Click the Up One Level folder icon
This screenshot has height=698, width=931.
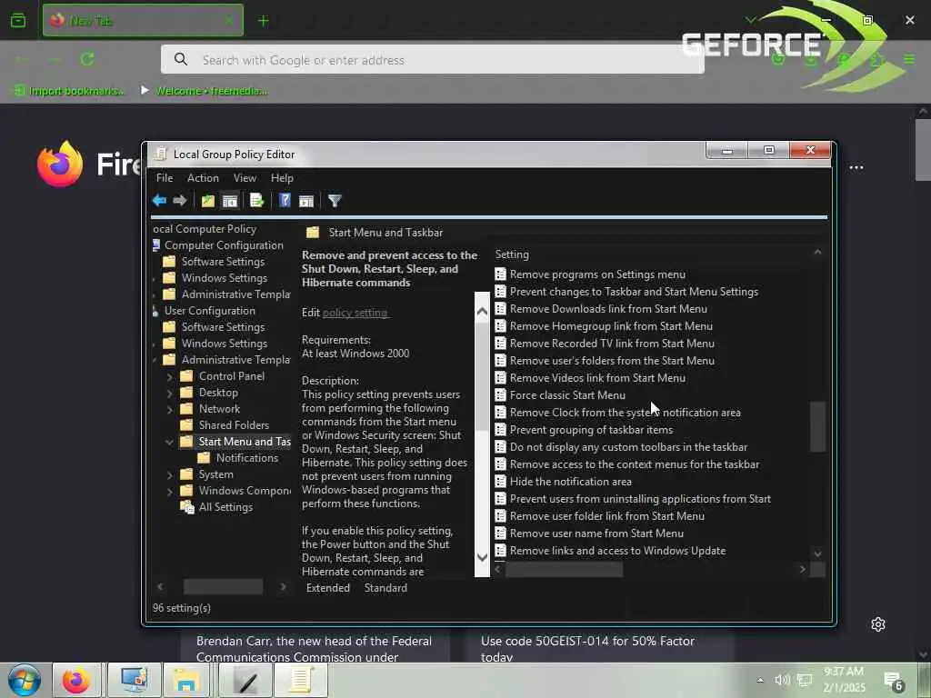tap(208, 201)
